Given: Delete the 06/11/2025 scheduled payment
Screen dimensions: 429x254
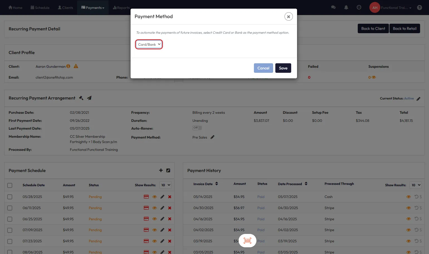Looking at the screenshot, I should point(170,208).
